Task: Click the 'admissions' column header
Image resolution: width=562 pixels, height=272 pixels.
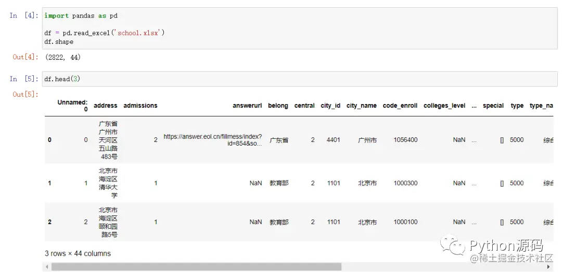Action: coord(140,106)
